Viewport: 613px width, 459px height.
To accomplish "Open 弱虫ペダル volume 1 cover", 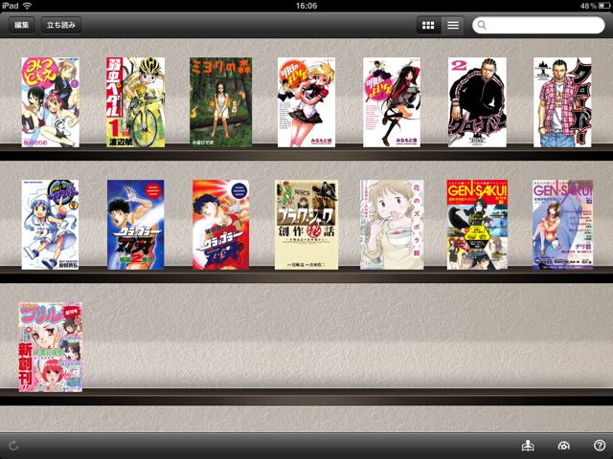I will [x=136, y=102].
